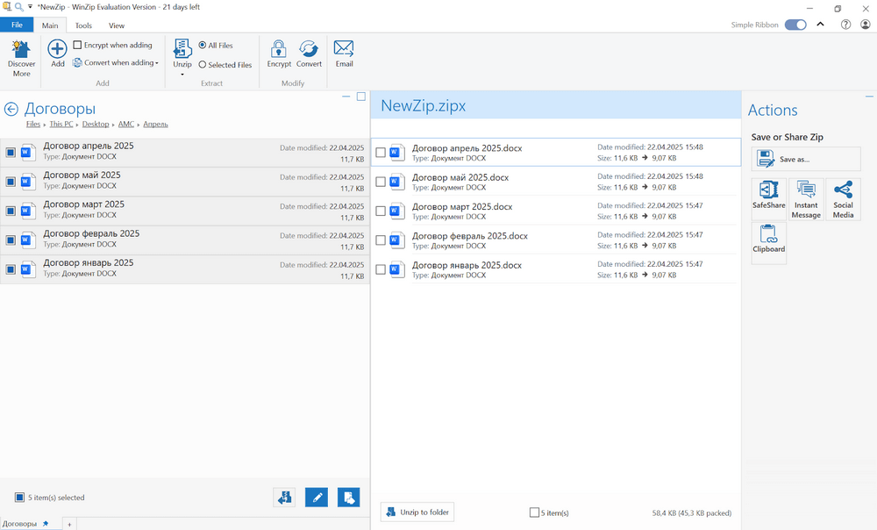Check Договор март 2025.docx in zip pane
The height and width of the screenshot is (530, 877).
tap(381, 211)
